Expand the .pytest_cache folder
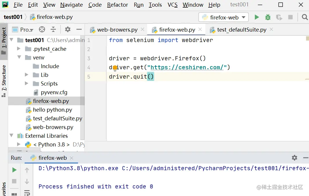 point(19,48)
